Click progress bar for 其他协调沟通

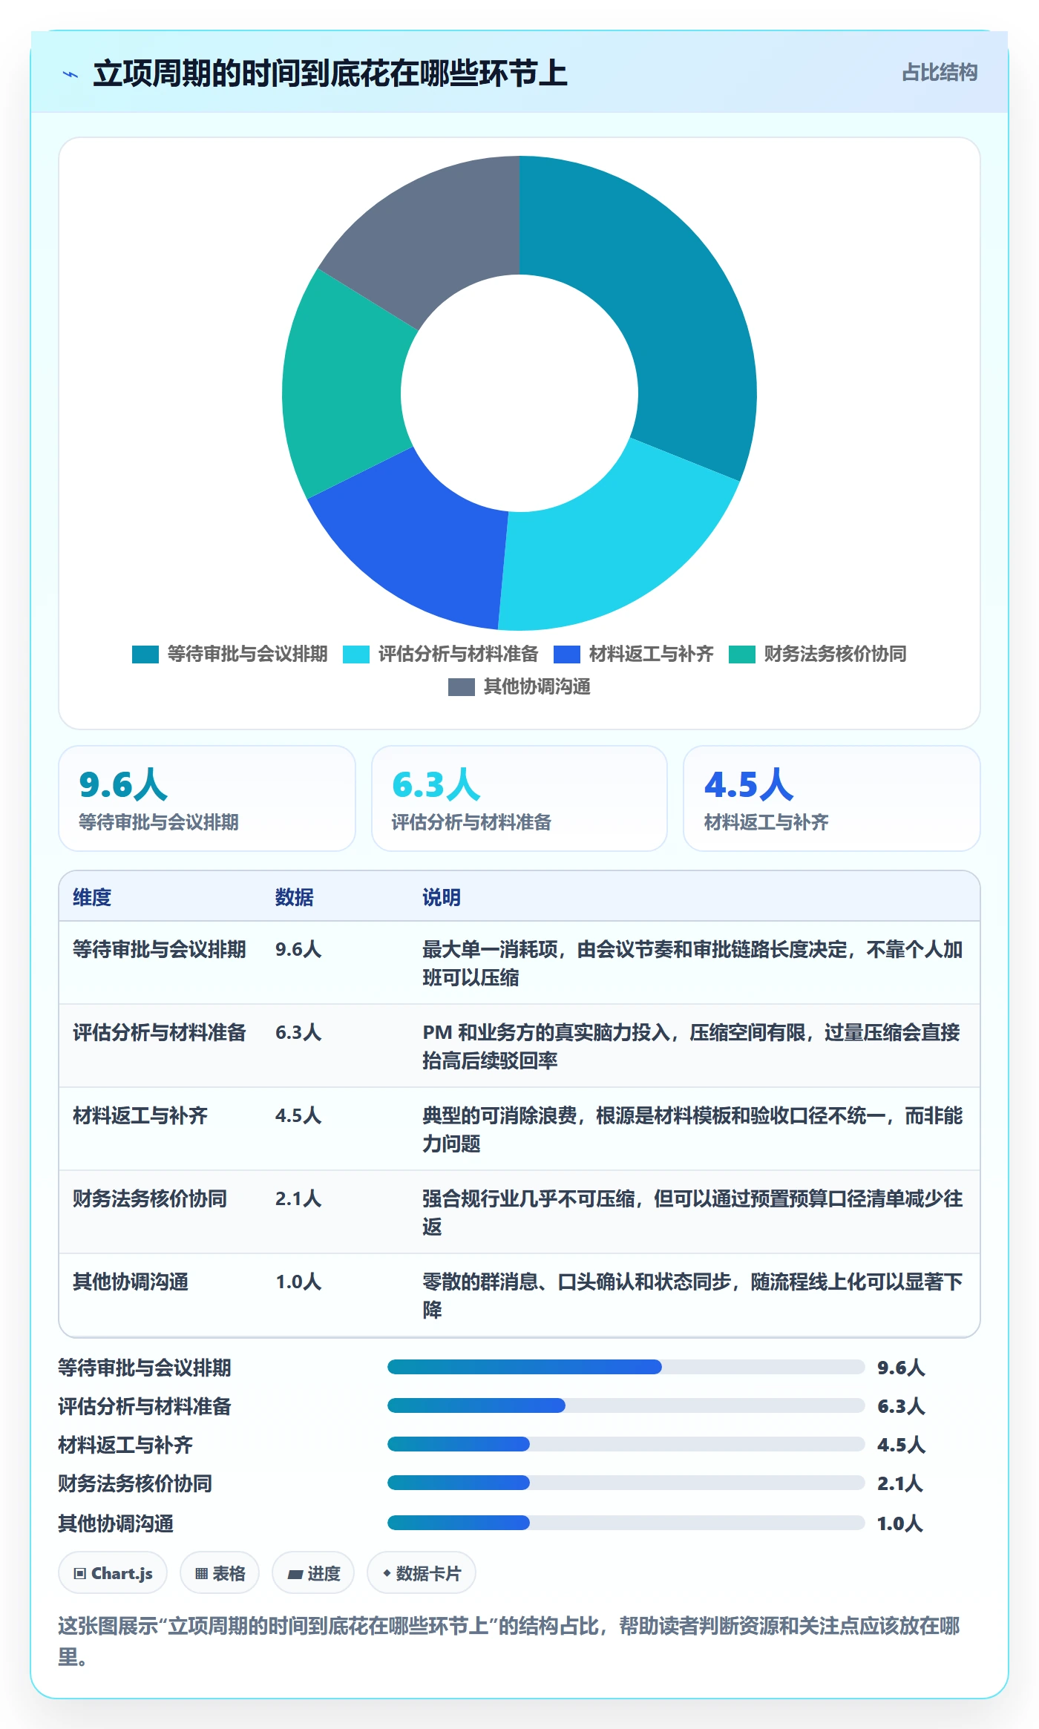626,1523
